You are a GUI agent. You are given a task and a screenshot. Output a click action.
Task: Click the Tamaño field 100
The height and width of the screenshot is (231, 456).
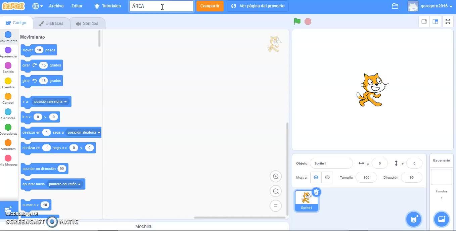click(366, 178)
